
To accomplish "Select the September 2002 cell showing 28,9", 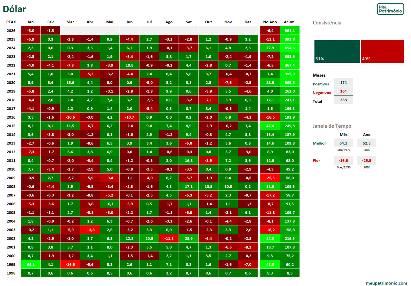I will coord(189,239).
